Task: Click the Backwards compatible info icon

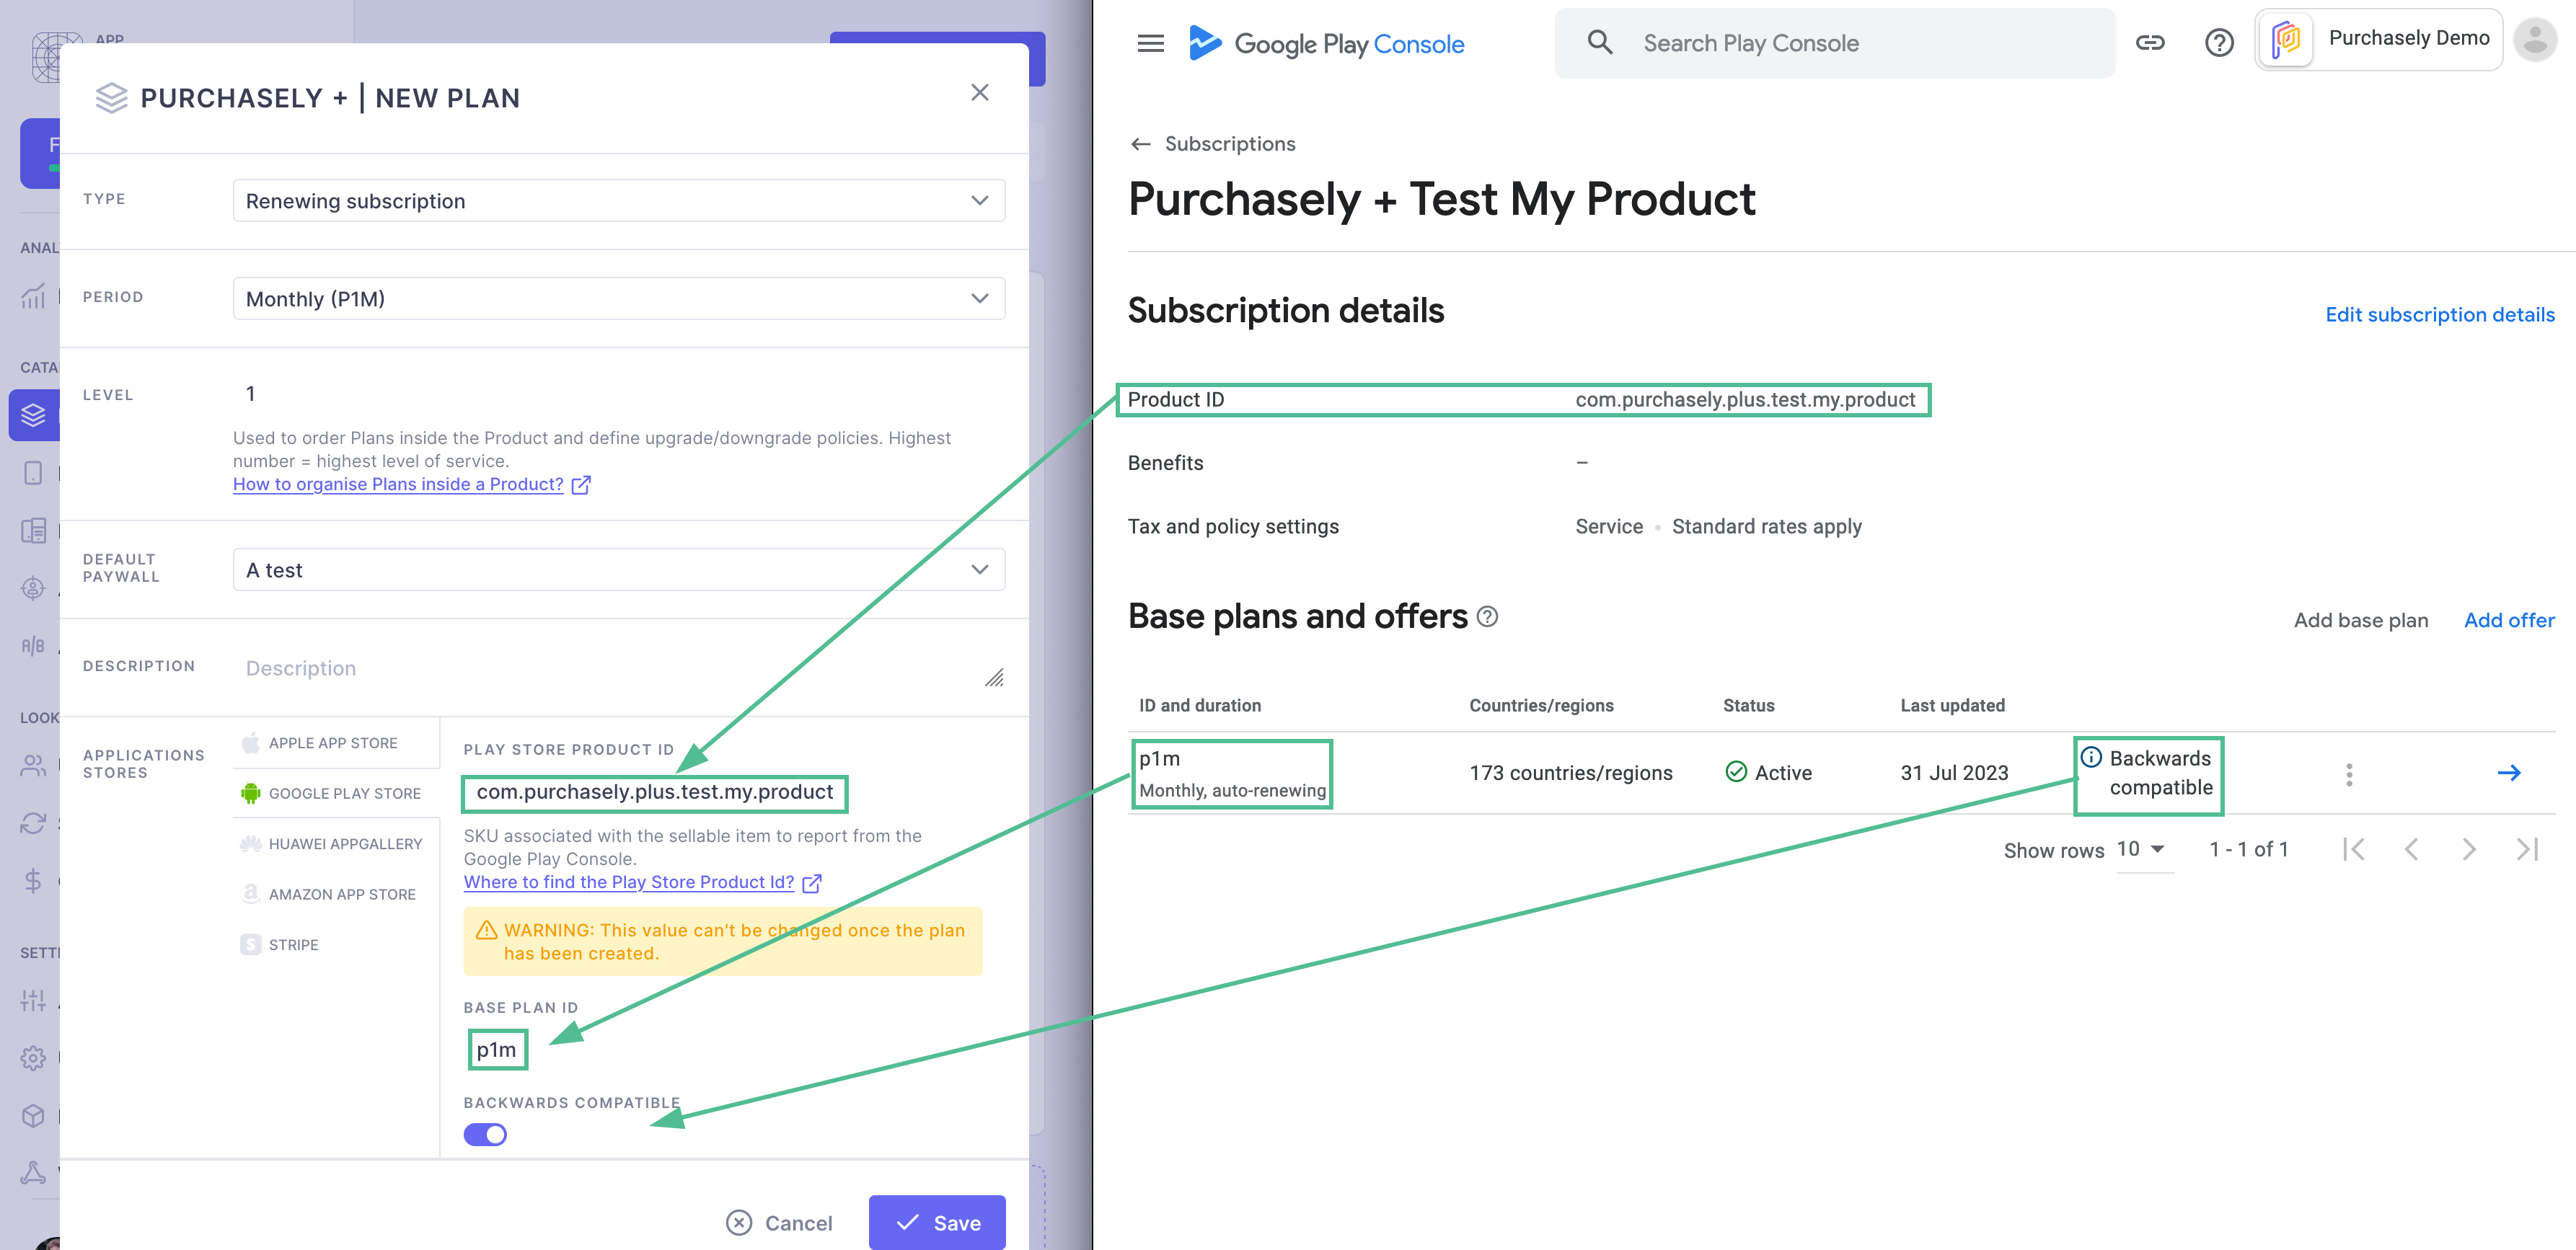Action: click(2091, 757)
